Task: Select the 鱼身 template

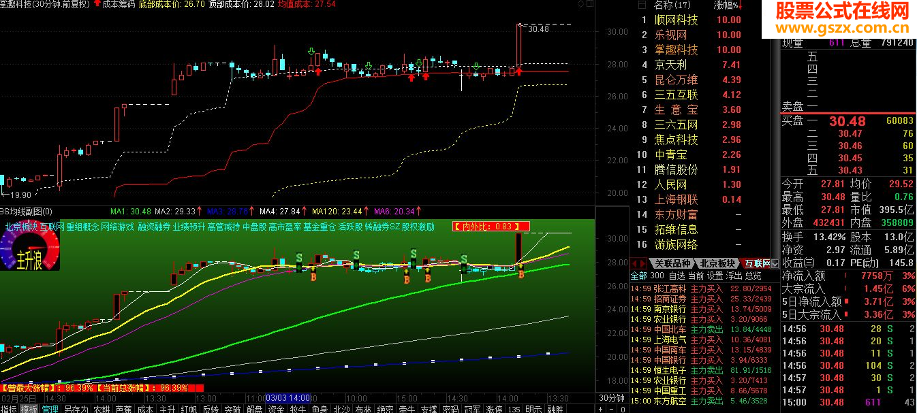Action: click(x=320, y=409)
